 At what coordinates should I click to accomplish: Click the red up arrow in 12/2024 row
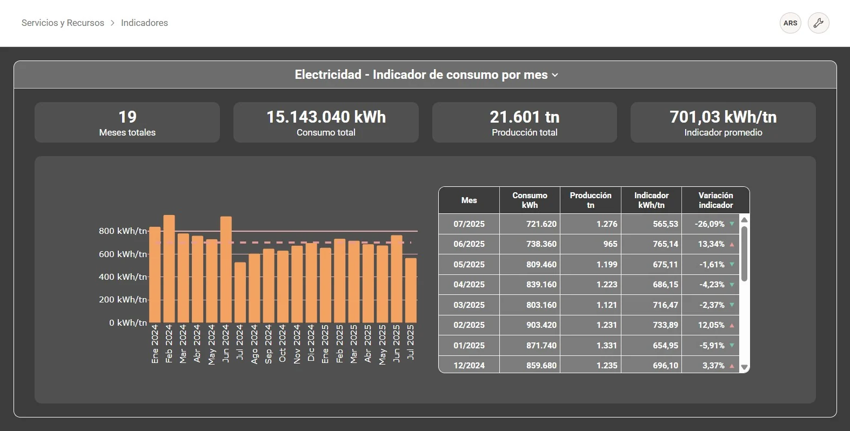[x=732, y=366]
